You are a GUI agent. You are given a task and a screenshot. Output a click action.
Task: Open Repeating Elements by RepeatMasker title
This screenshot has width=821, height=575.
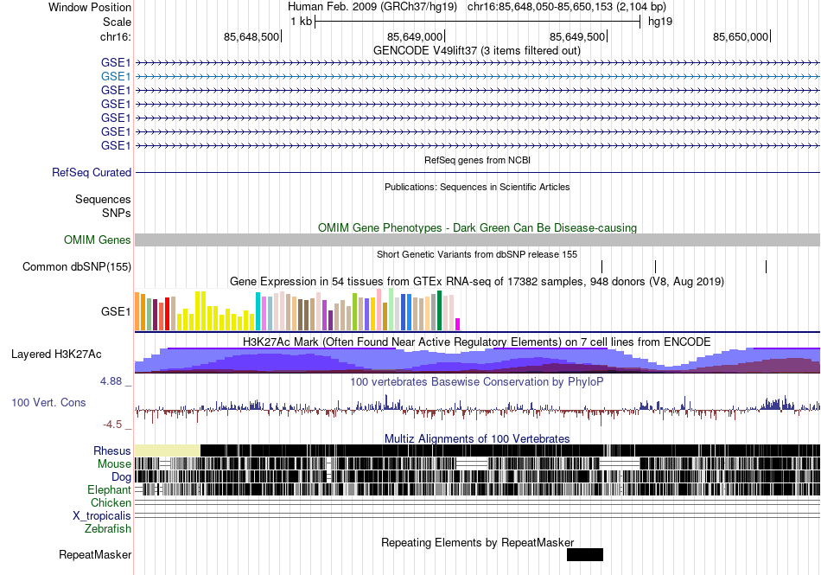[478, 542]
